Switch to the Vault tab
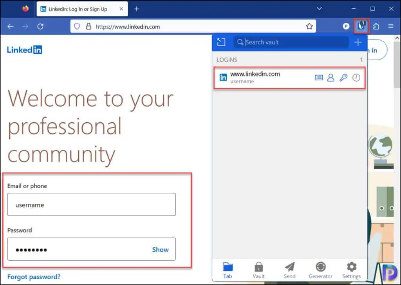The width and height of the screenshot is (401, 285). pyautogui.click(x=258, y=270)
